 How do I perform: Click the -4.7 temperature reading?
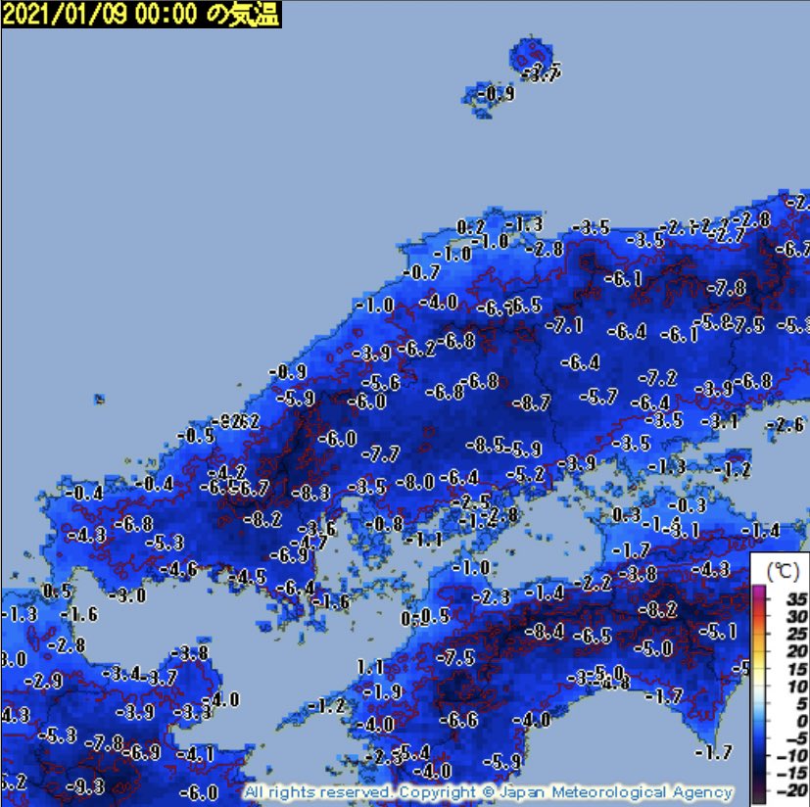coord(309,543)
